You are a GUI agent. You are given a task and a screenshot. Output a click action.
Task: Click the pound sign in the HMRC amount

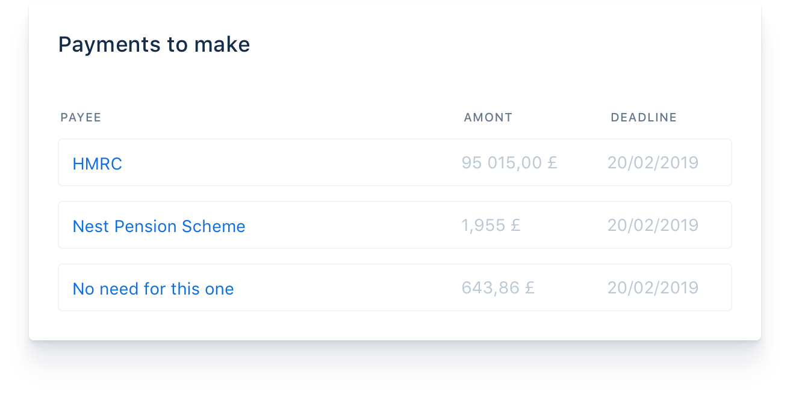(552, 163)
